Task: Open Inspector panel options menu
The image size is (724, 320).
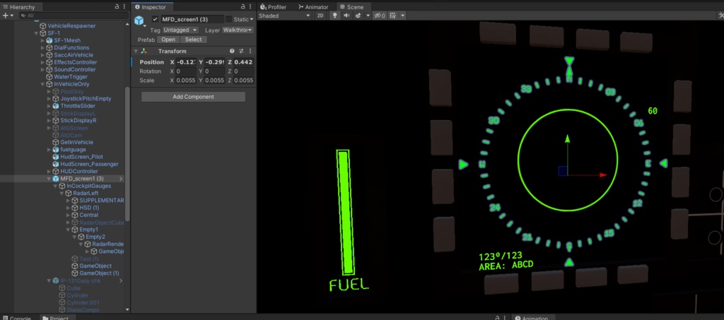Action: tap(251, 7)
